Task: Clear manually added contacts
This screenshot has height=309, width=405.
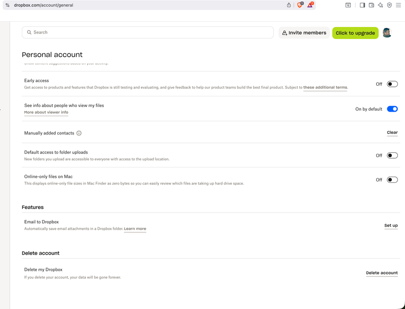Action: click(392, 132)
